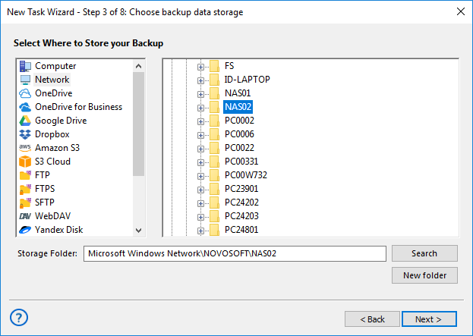Choose OneDrive for Business from list
The height and width of the screenshot is (336, 473).
click(x=78, y=107)
